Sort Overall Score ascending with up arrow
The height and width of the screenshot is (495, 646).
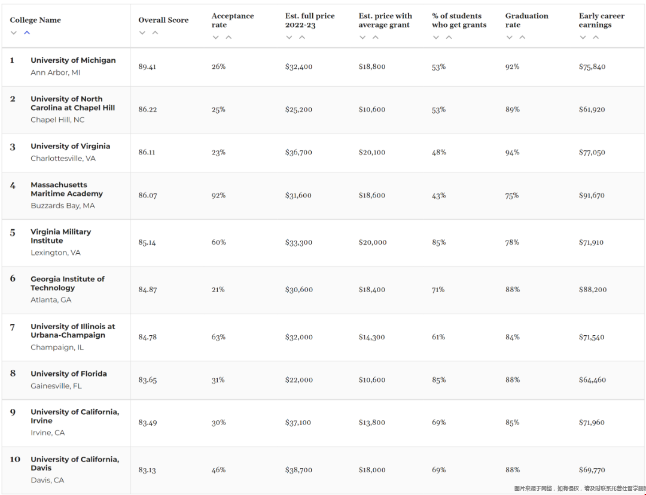(156, 33)
